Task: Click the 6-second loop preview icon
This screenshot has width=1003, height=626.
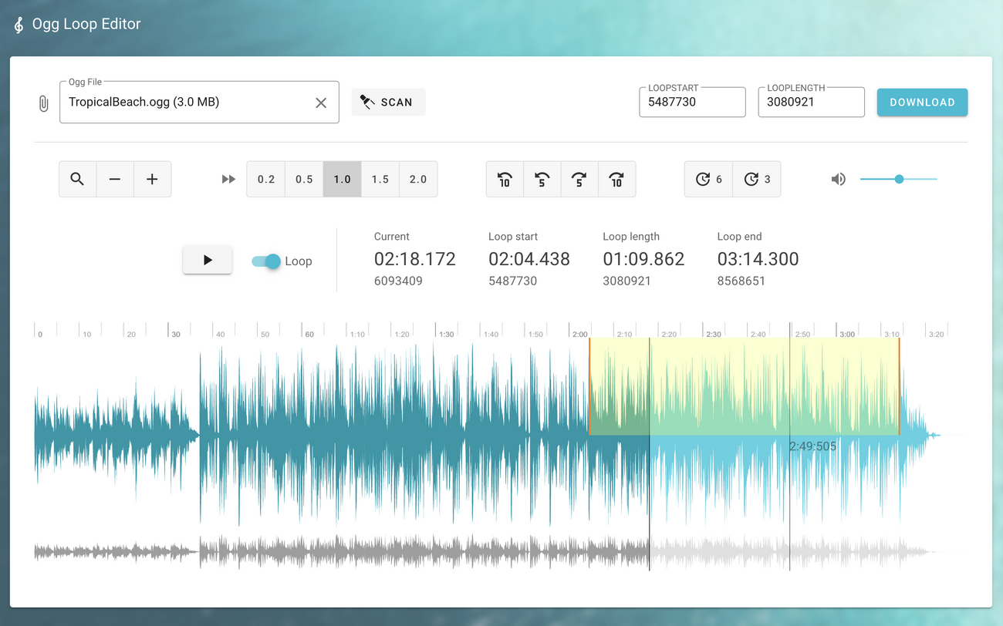Action: click(x=708, y=179)
